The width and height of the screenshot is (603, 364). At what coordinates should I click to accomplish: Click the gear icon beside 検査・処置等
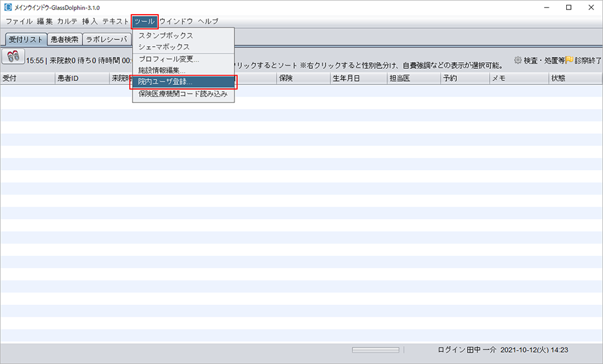[x=517, y=60]
